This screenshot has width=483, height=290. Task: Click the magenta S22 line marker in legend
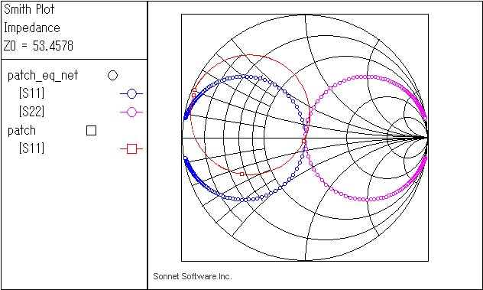(x=131, y=112)
